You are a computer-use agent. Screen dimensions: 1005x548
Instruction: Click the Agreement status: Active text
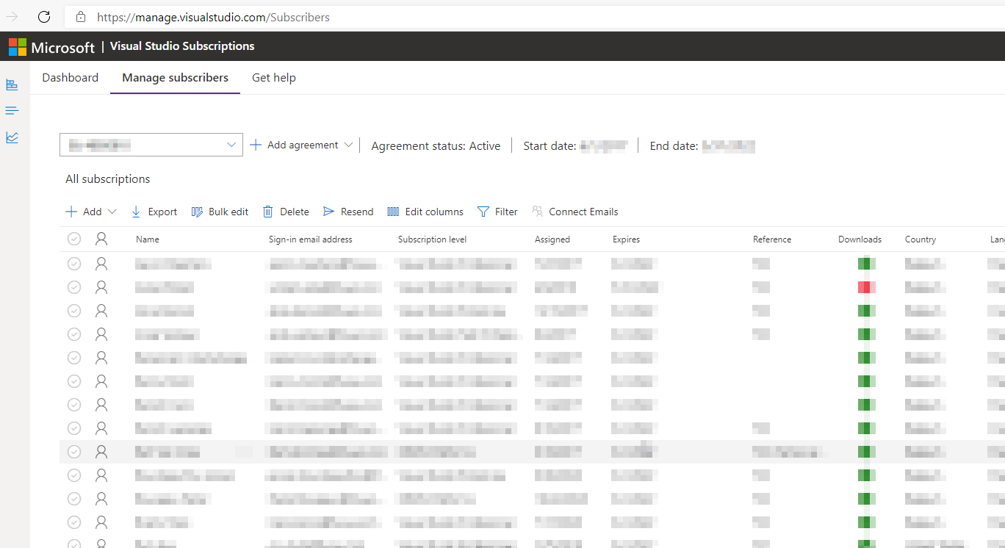click(x=436, y=146)
